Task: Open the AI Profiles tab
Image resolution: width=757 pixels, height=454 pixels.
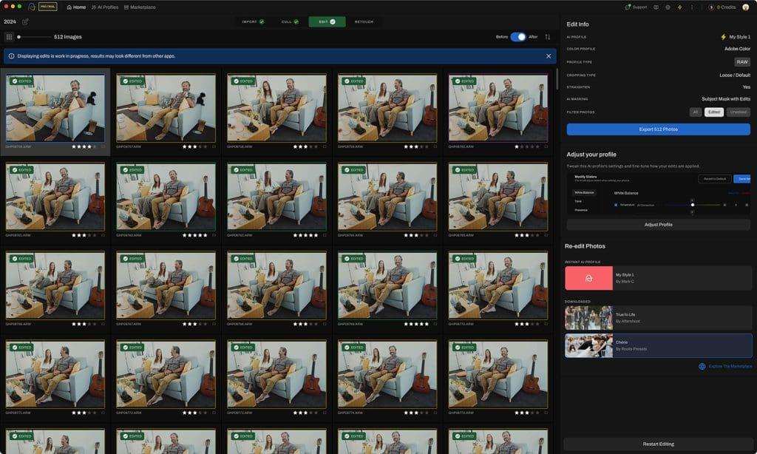Action: coord(105,7)
